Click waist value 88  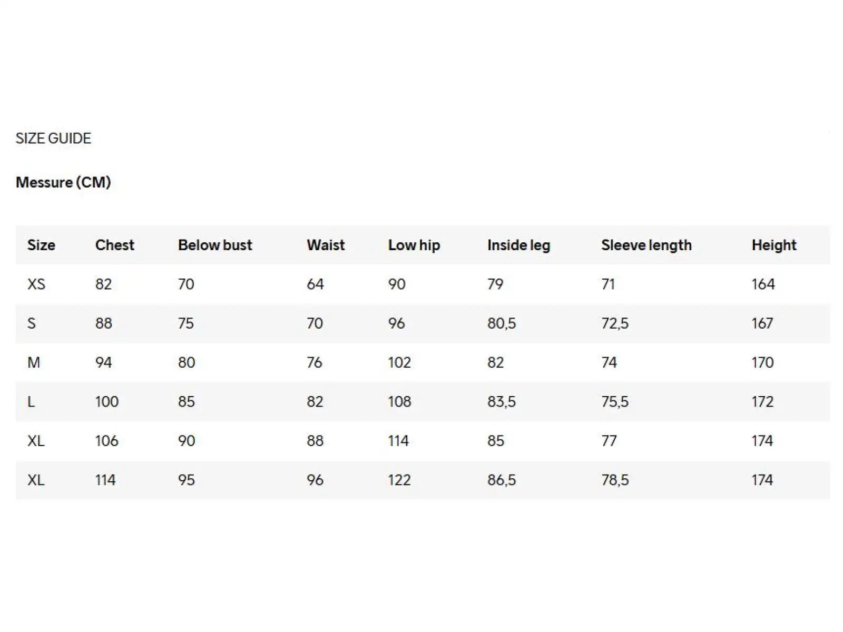tap(315, 441)
